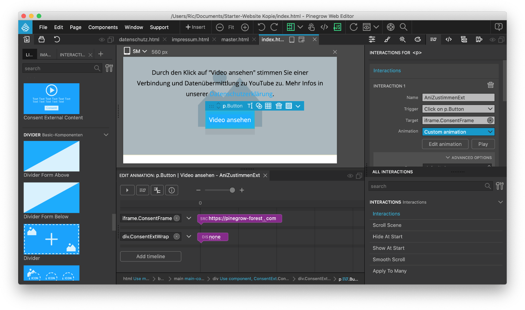Refresh the page view
Screen dimensions: 525x310
(x=354, y=27)
